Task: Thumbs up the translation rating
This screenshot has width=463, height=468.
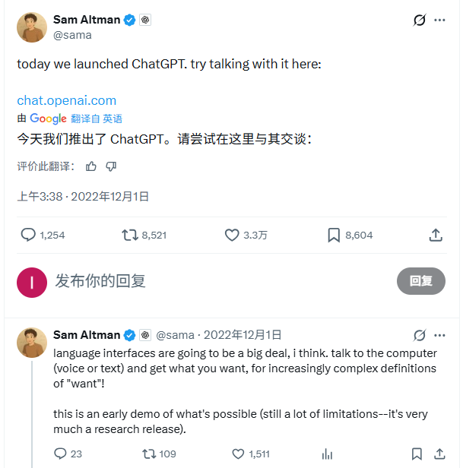Action: coord(91,166)
